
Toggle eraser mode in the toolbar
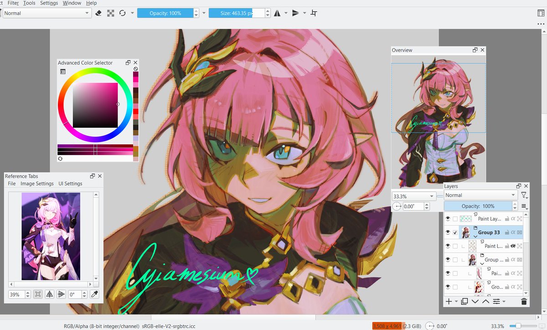(x=99, y=13)
